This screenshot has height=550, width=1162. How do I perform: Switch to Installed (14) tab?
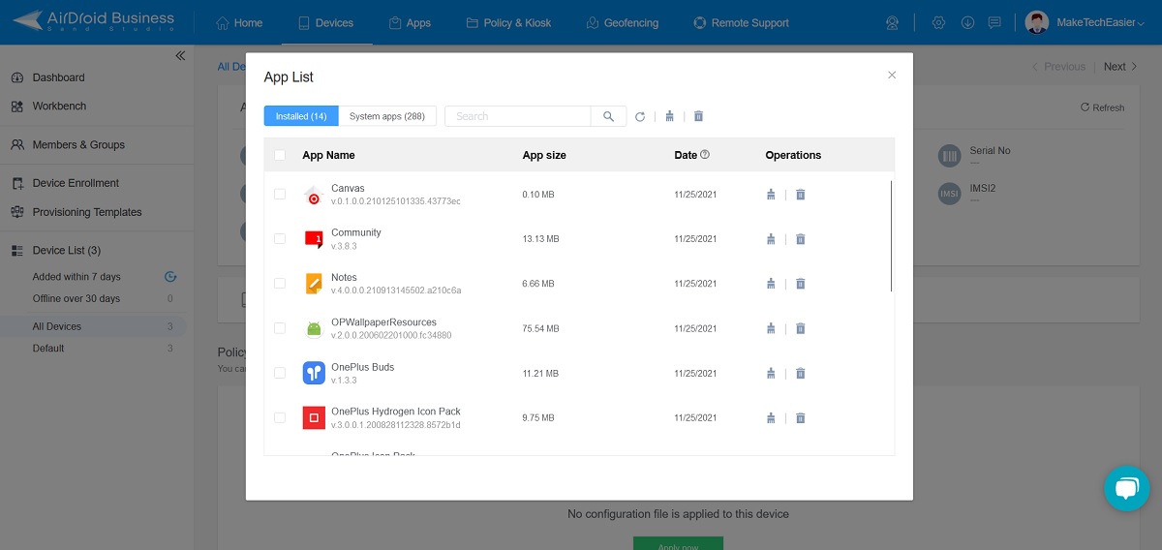click(301, 116)
